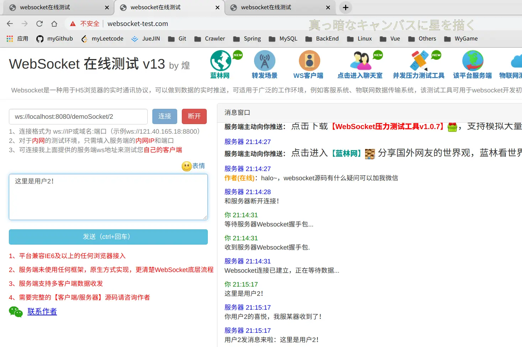The height and width of the screenshot is (347, 522).
Task: Open the myGithub bookmark
Action: [54, 39]
